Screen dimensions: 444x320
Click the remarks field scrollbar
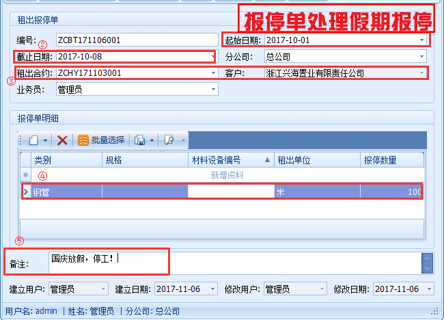tap(426, 263)
